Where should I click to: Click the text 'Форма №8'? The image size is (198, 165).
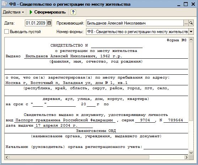point(177,40)
